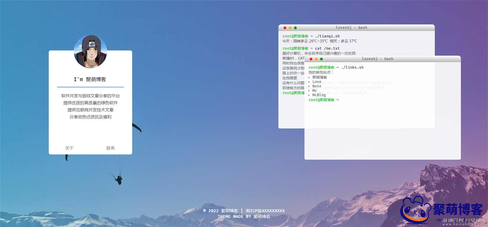The image size is (488, 227).
Task: Click the Itachi avatar image
Action: tap(90, 51)
